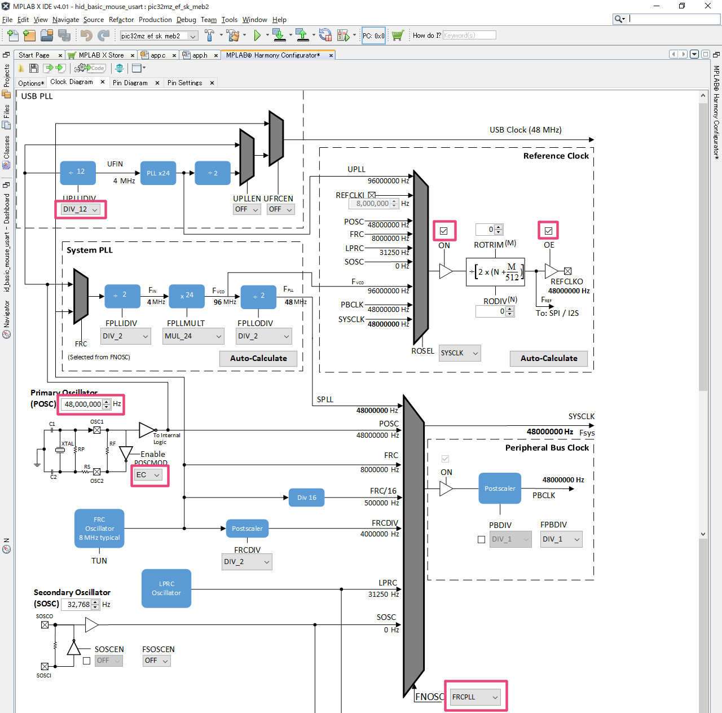Image resolution: width=722 pixels, height=713 pixels.
Task: Click the Debug Project icon
Action: coord(344,36)
